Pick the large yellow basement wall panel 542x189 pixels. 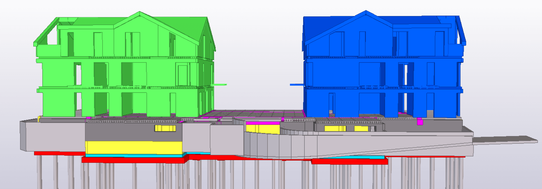click(x=134, y=148)
